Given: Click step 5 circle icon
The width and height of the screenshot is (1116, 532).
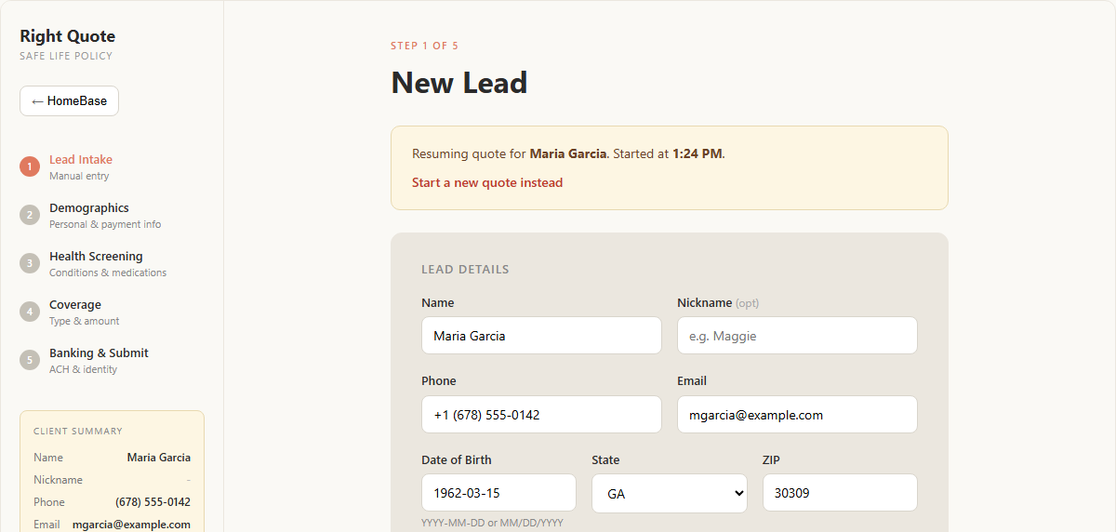Looking at the screenshot, I should pyautogui.click(x=30, y=360).
